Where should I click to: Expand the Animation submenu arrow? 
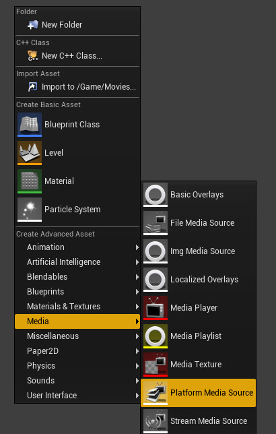[x=137, y=247]
